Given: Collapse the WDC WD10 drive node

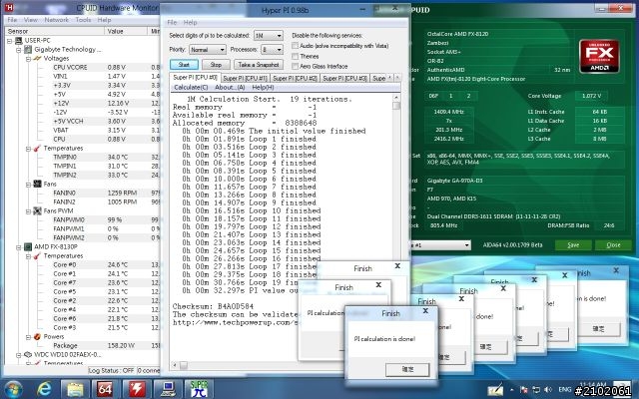Looking at the screenshot, I should click(x=19, y=355).
